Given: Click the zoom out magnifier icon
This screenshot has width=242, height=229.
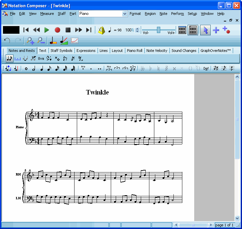Looking at the screenshot, I should (x=41, y=41).
